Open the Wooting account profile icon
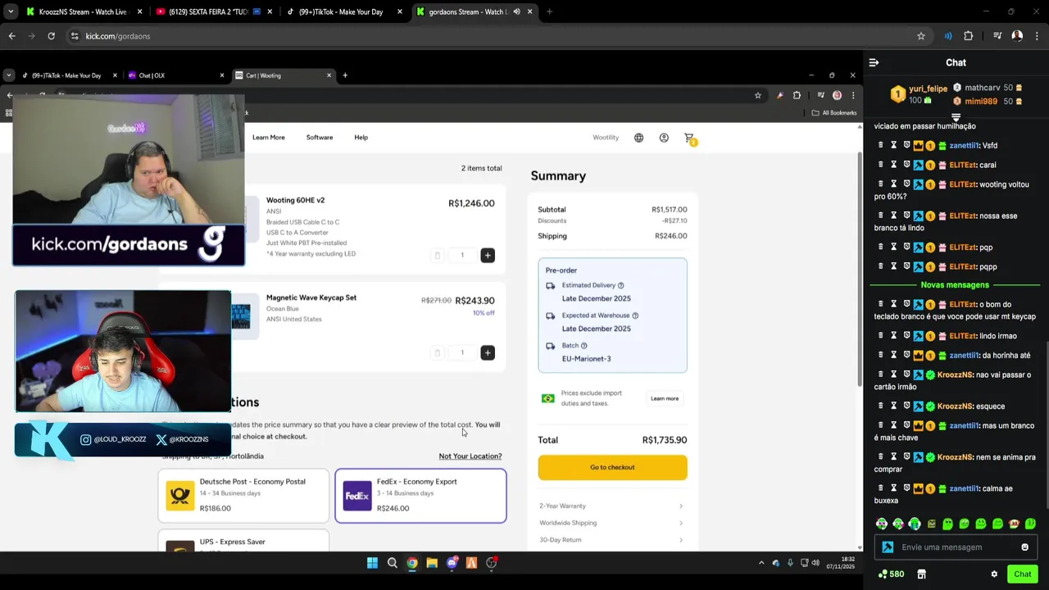The image size is (1049, 590). [x=664, y=138]
